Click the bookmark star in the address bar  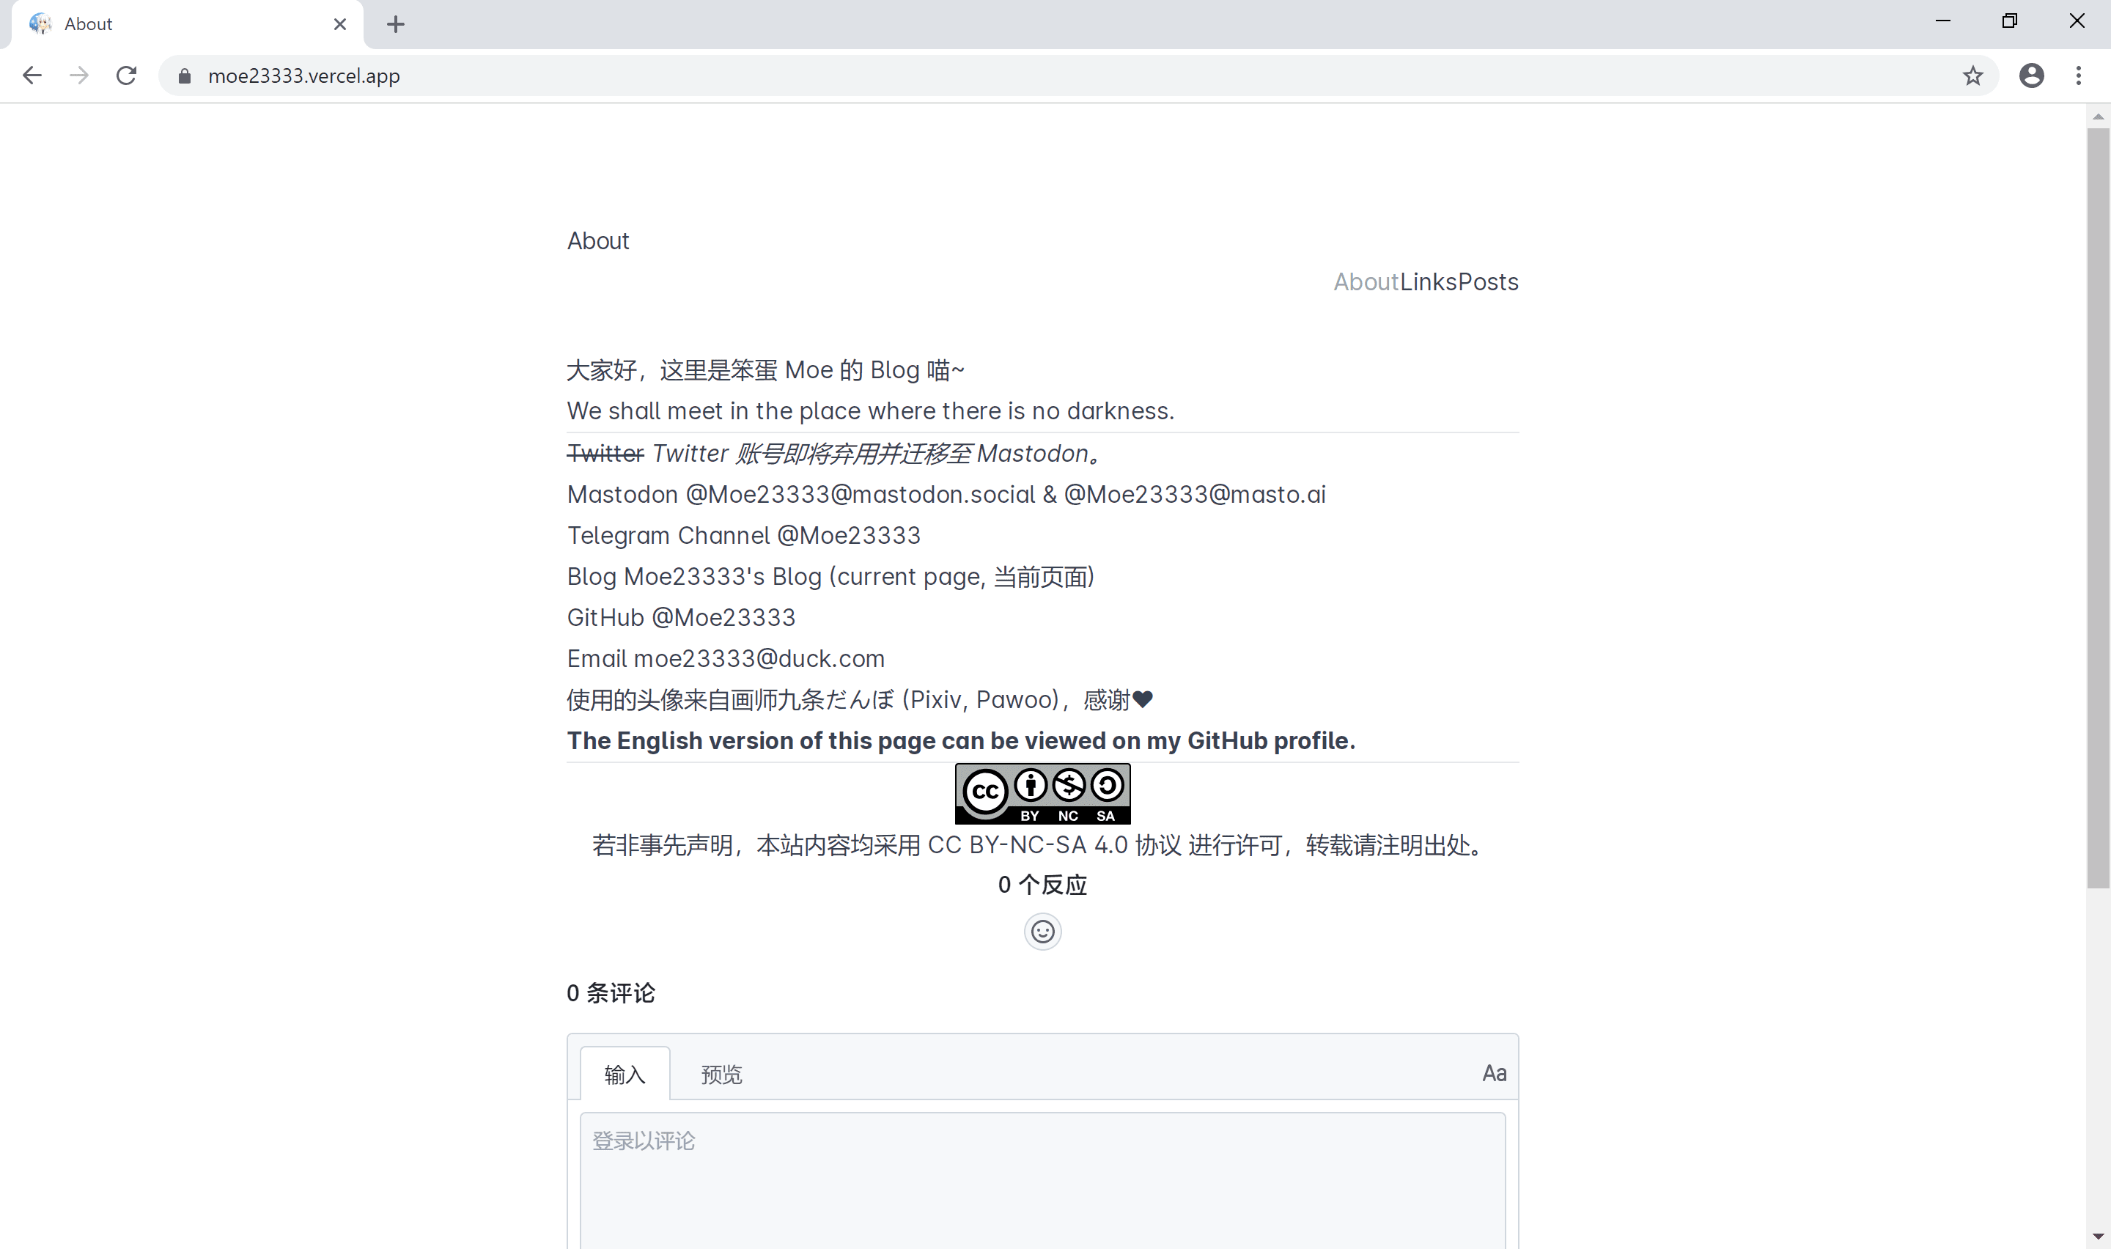pos(1973,75)
